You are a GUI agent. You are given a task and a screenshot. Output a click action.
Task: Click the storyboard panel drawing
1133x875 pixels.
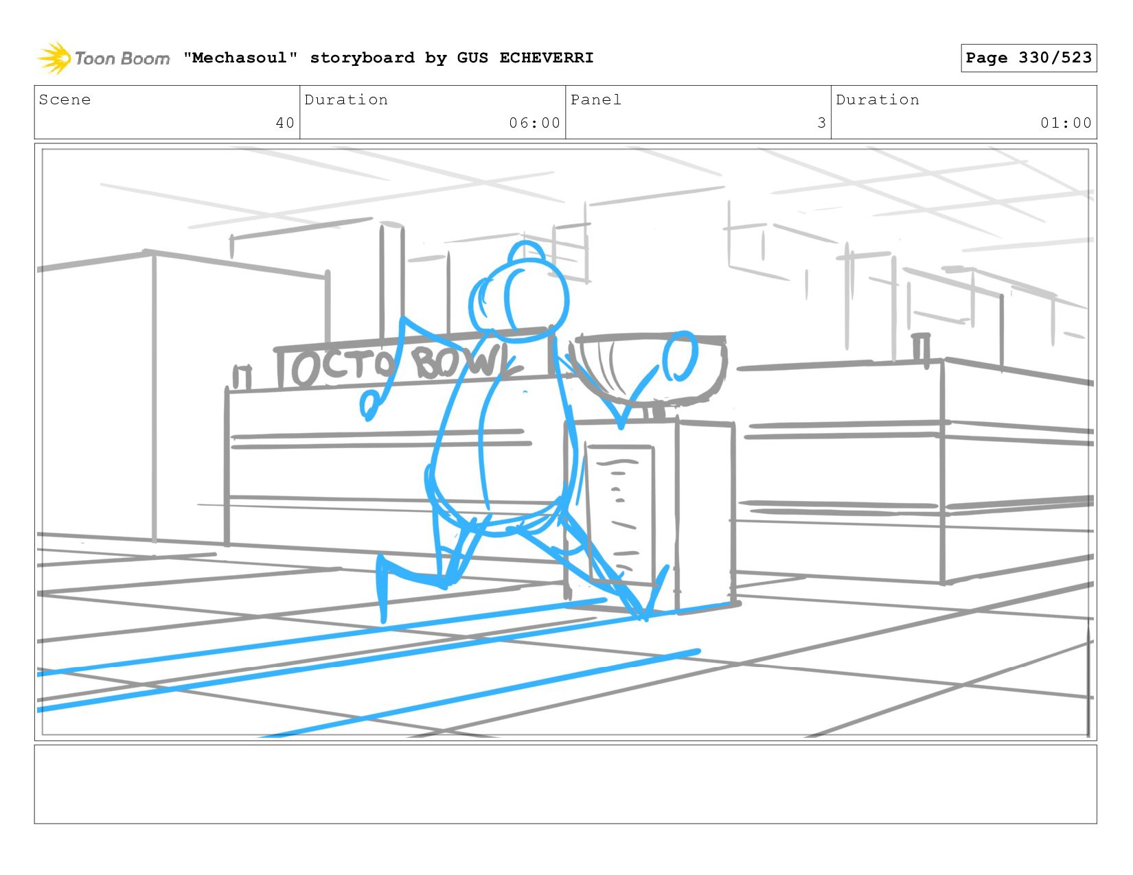point(565,442)
